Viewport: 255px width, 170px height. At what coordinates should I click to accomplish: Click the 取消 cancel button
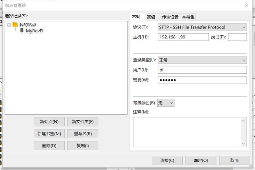pyautogui.click(x=234, y=160)
